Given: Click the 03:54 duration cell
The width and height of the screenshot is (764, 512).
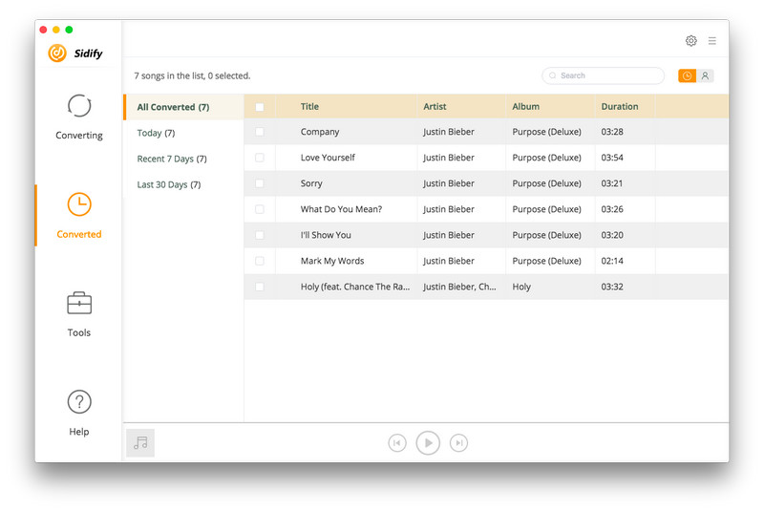Looking at the screenshot, I should click(x=612, y=158).
